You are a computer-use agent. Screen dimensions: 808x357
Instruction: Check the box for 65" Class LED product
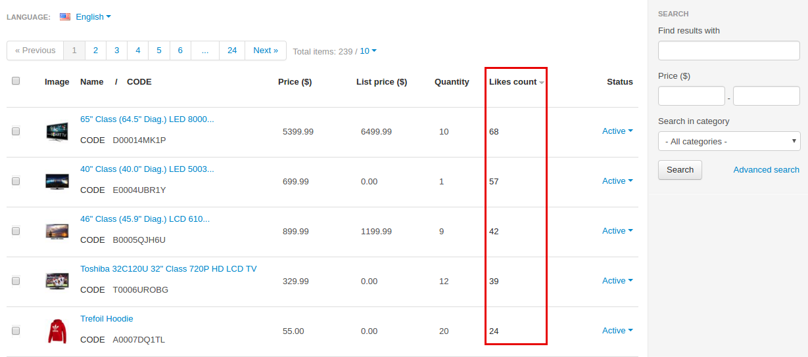(16, 131)
